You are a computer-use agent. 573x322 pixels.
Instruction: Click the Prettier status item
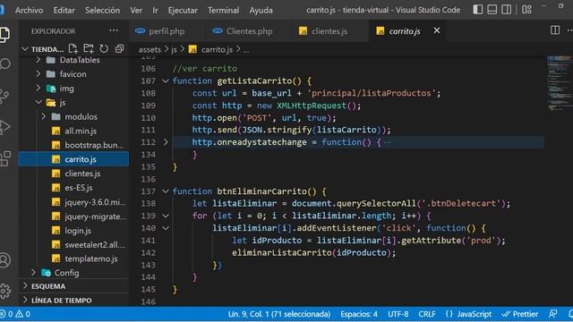pyautogui.click(x=520, y=314)
